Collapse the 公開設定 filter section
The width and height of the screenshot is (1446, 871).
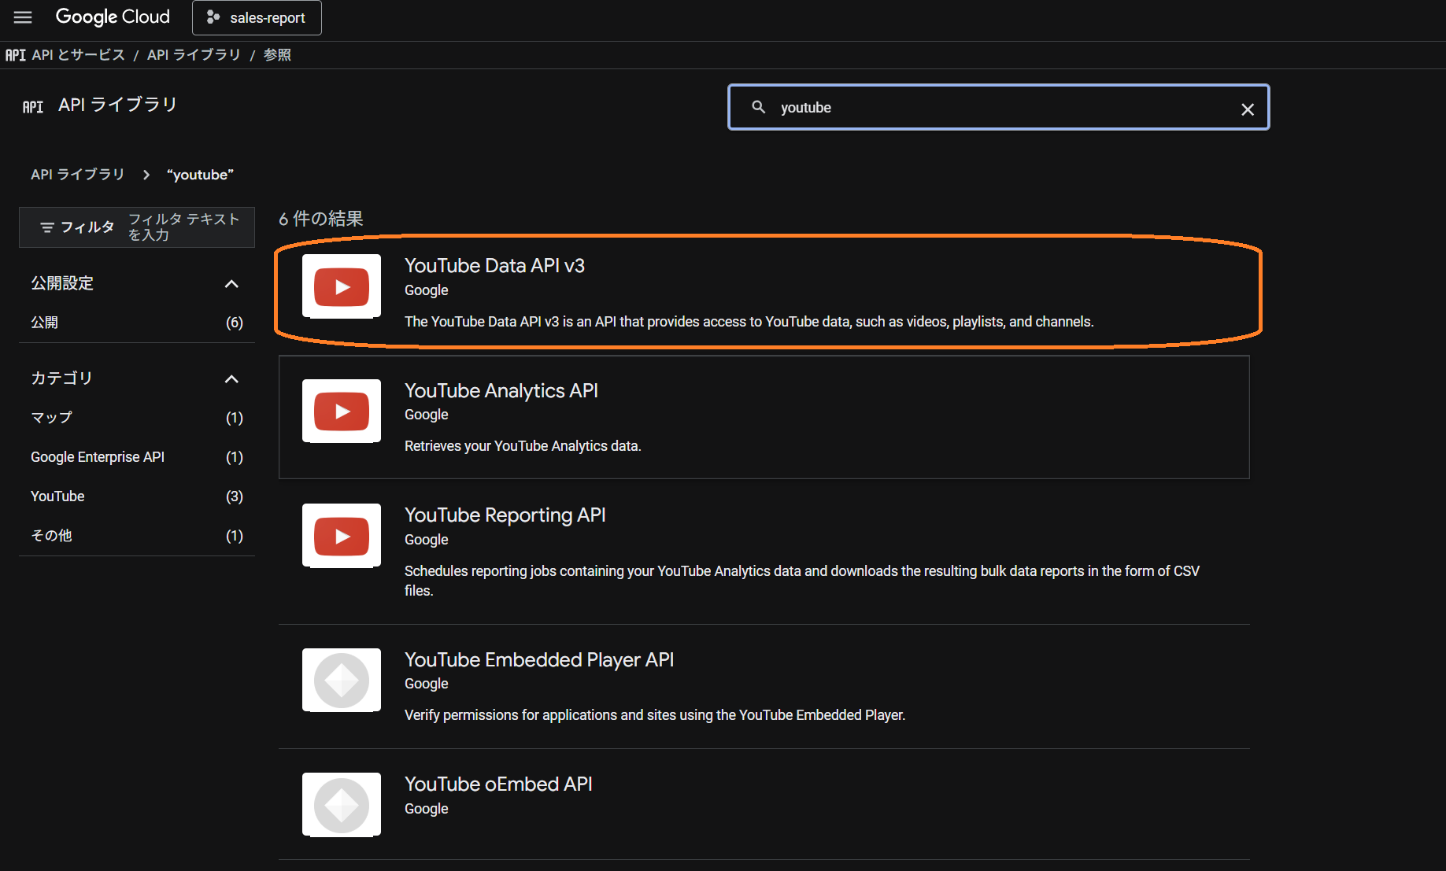[231, 283]
